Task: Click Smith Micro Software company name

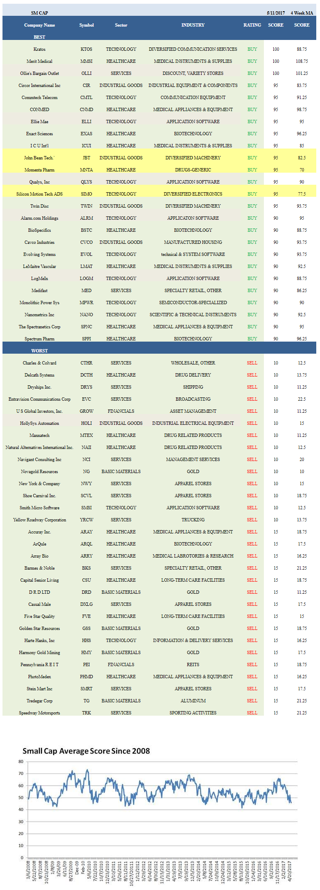Action: (x=39, y=508)
